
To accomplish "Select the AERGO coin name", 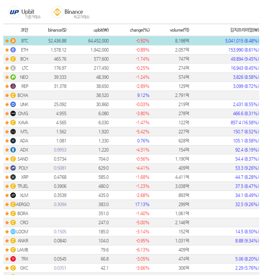I will point(23,204).
